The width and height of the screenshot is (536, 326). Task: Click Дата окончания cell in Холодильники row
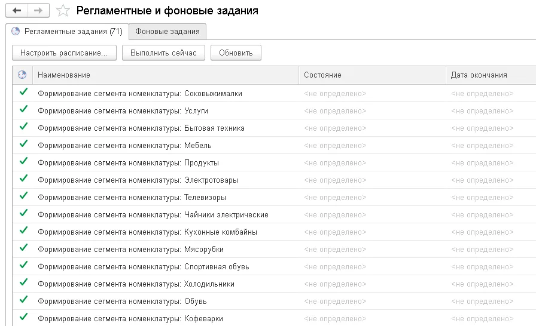pyautogui.click(x=491, y=284)
